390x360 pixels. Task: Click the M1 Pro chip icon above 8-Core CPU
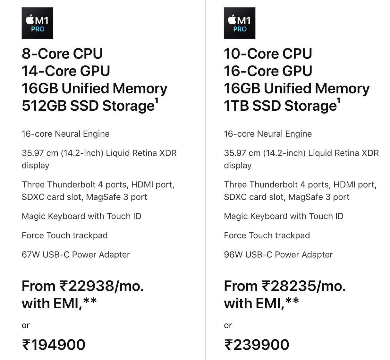point(38,23)
